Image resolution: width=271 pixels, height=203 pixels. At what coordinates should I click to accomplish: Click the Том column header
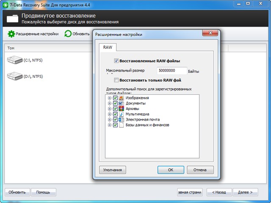pyautogui.click(x=11, y=48)
